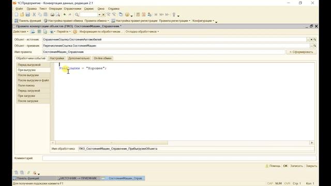Click the Сформировать button

[301, 52]
